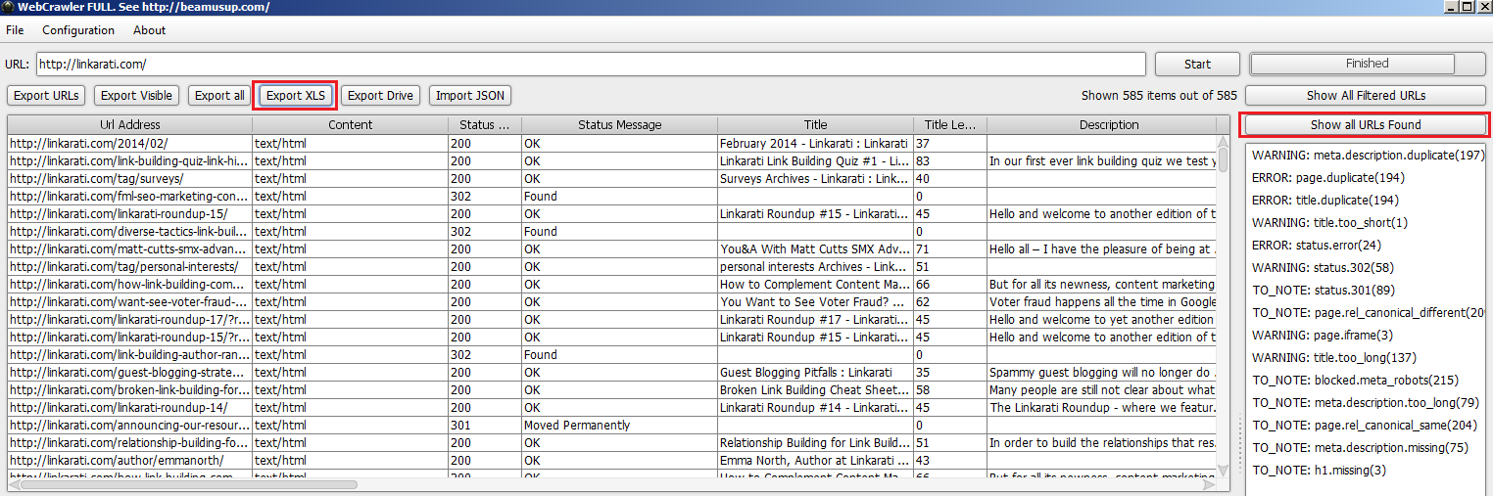Click the Export URLs button
This screenshot has height=496, width=1493.
click(46, 96)
